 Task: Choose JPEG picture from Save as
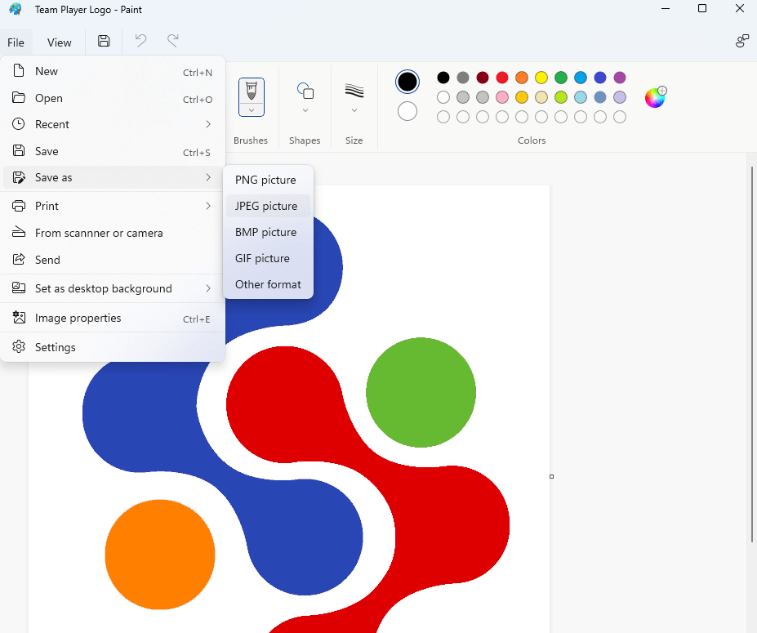[268, 206]
